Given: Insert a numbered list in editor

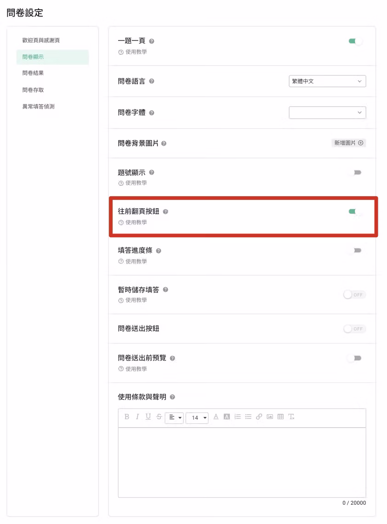Looking at the screenshot, I should (238, 417).
